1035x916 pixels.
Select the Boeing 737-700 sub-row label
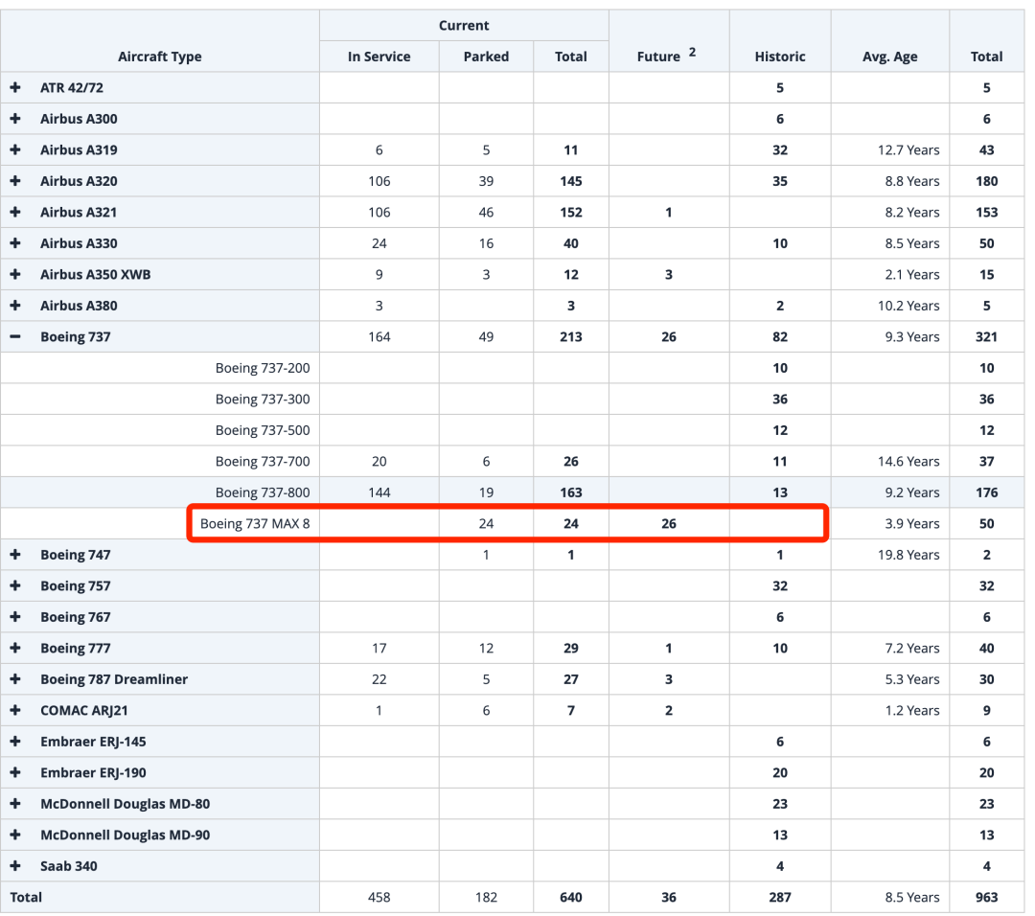[x=262, y=461]
